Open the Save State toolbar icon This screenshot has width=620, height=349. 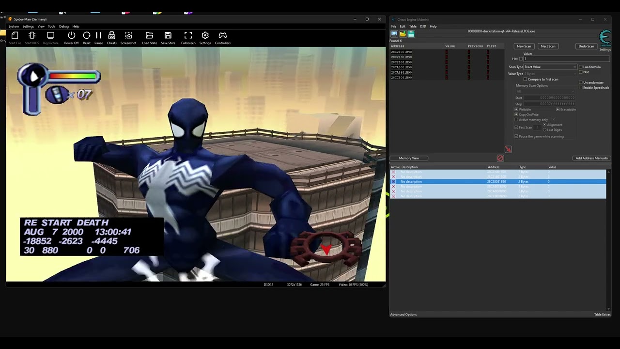coord(168,35)
